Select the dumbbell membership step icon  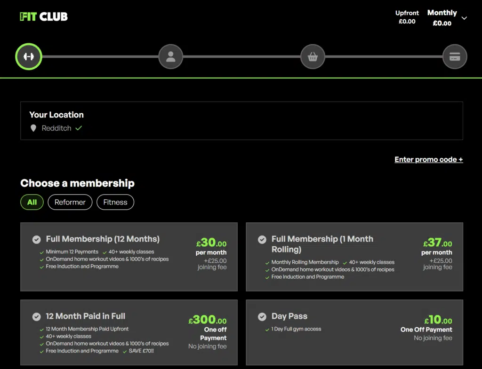pyautogui.click(x=28, y=56)
